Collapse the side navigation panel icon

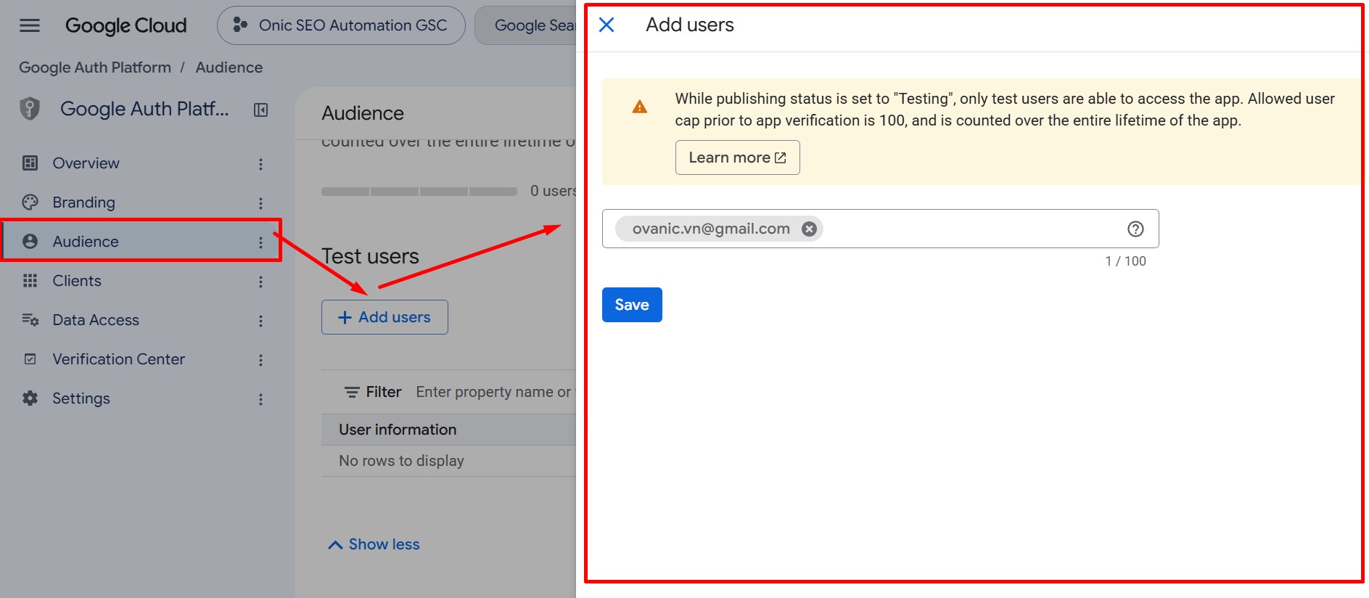[260, 110]
